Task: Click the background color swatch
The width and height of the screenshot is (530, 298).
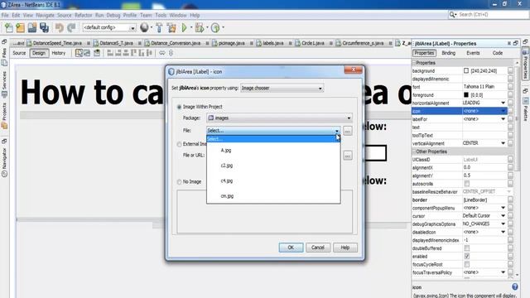Action: pos(466,70)
